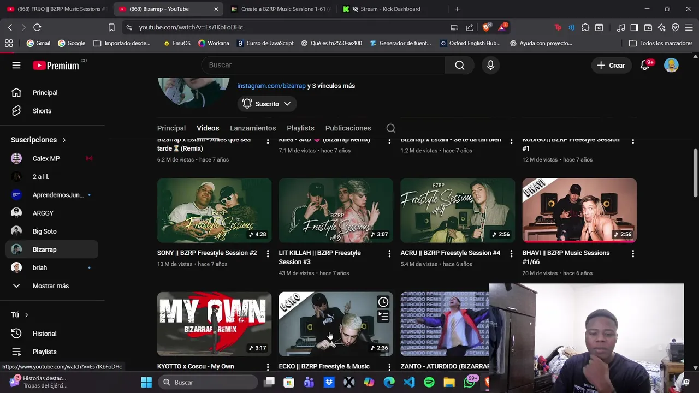
Task: Open options for KYOTTO x Coscu video
Action: (x=268, y=367)
